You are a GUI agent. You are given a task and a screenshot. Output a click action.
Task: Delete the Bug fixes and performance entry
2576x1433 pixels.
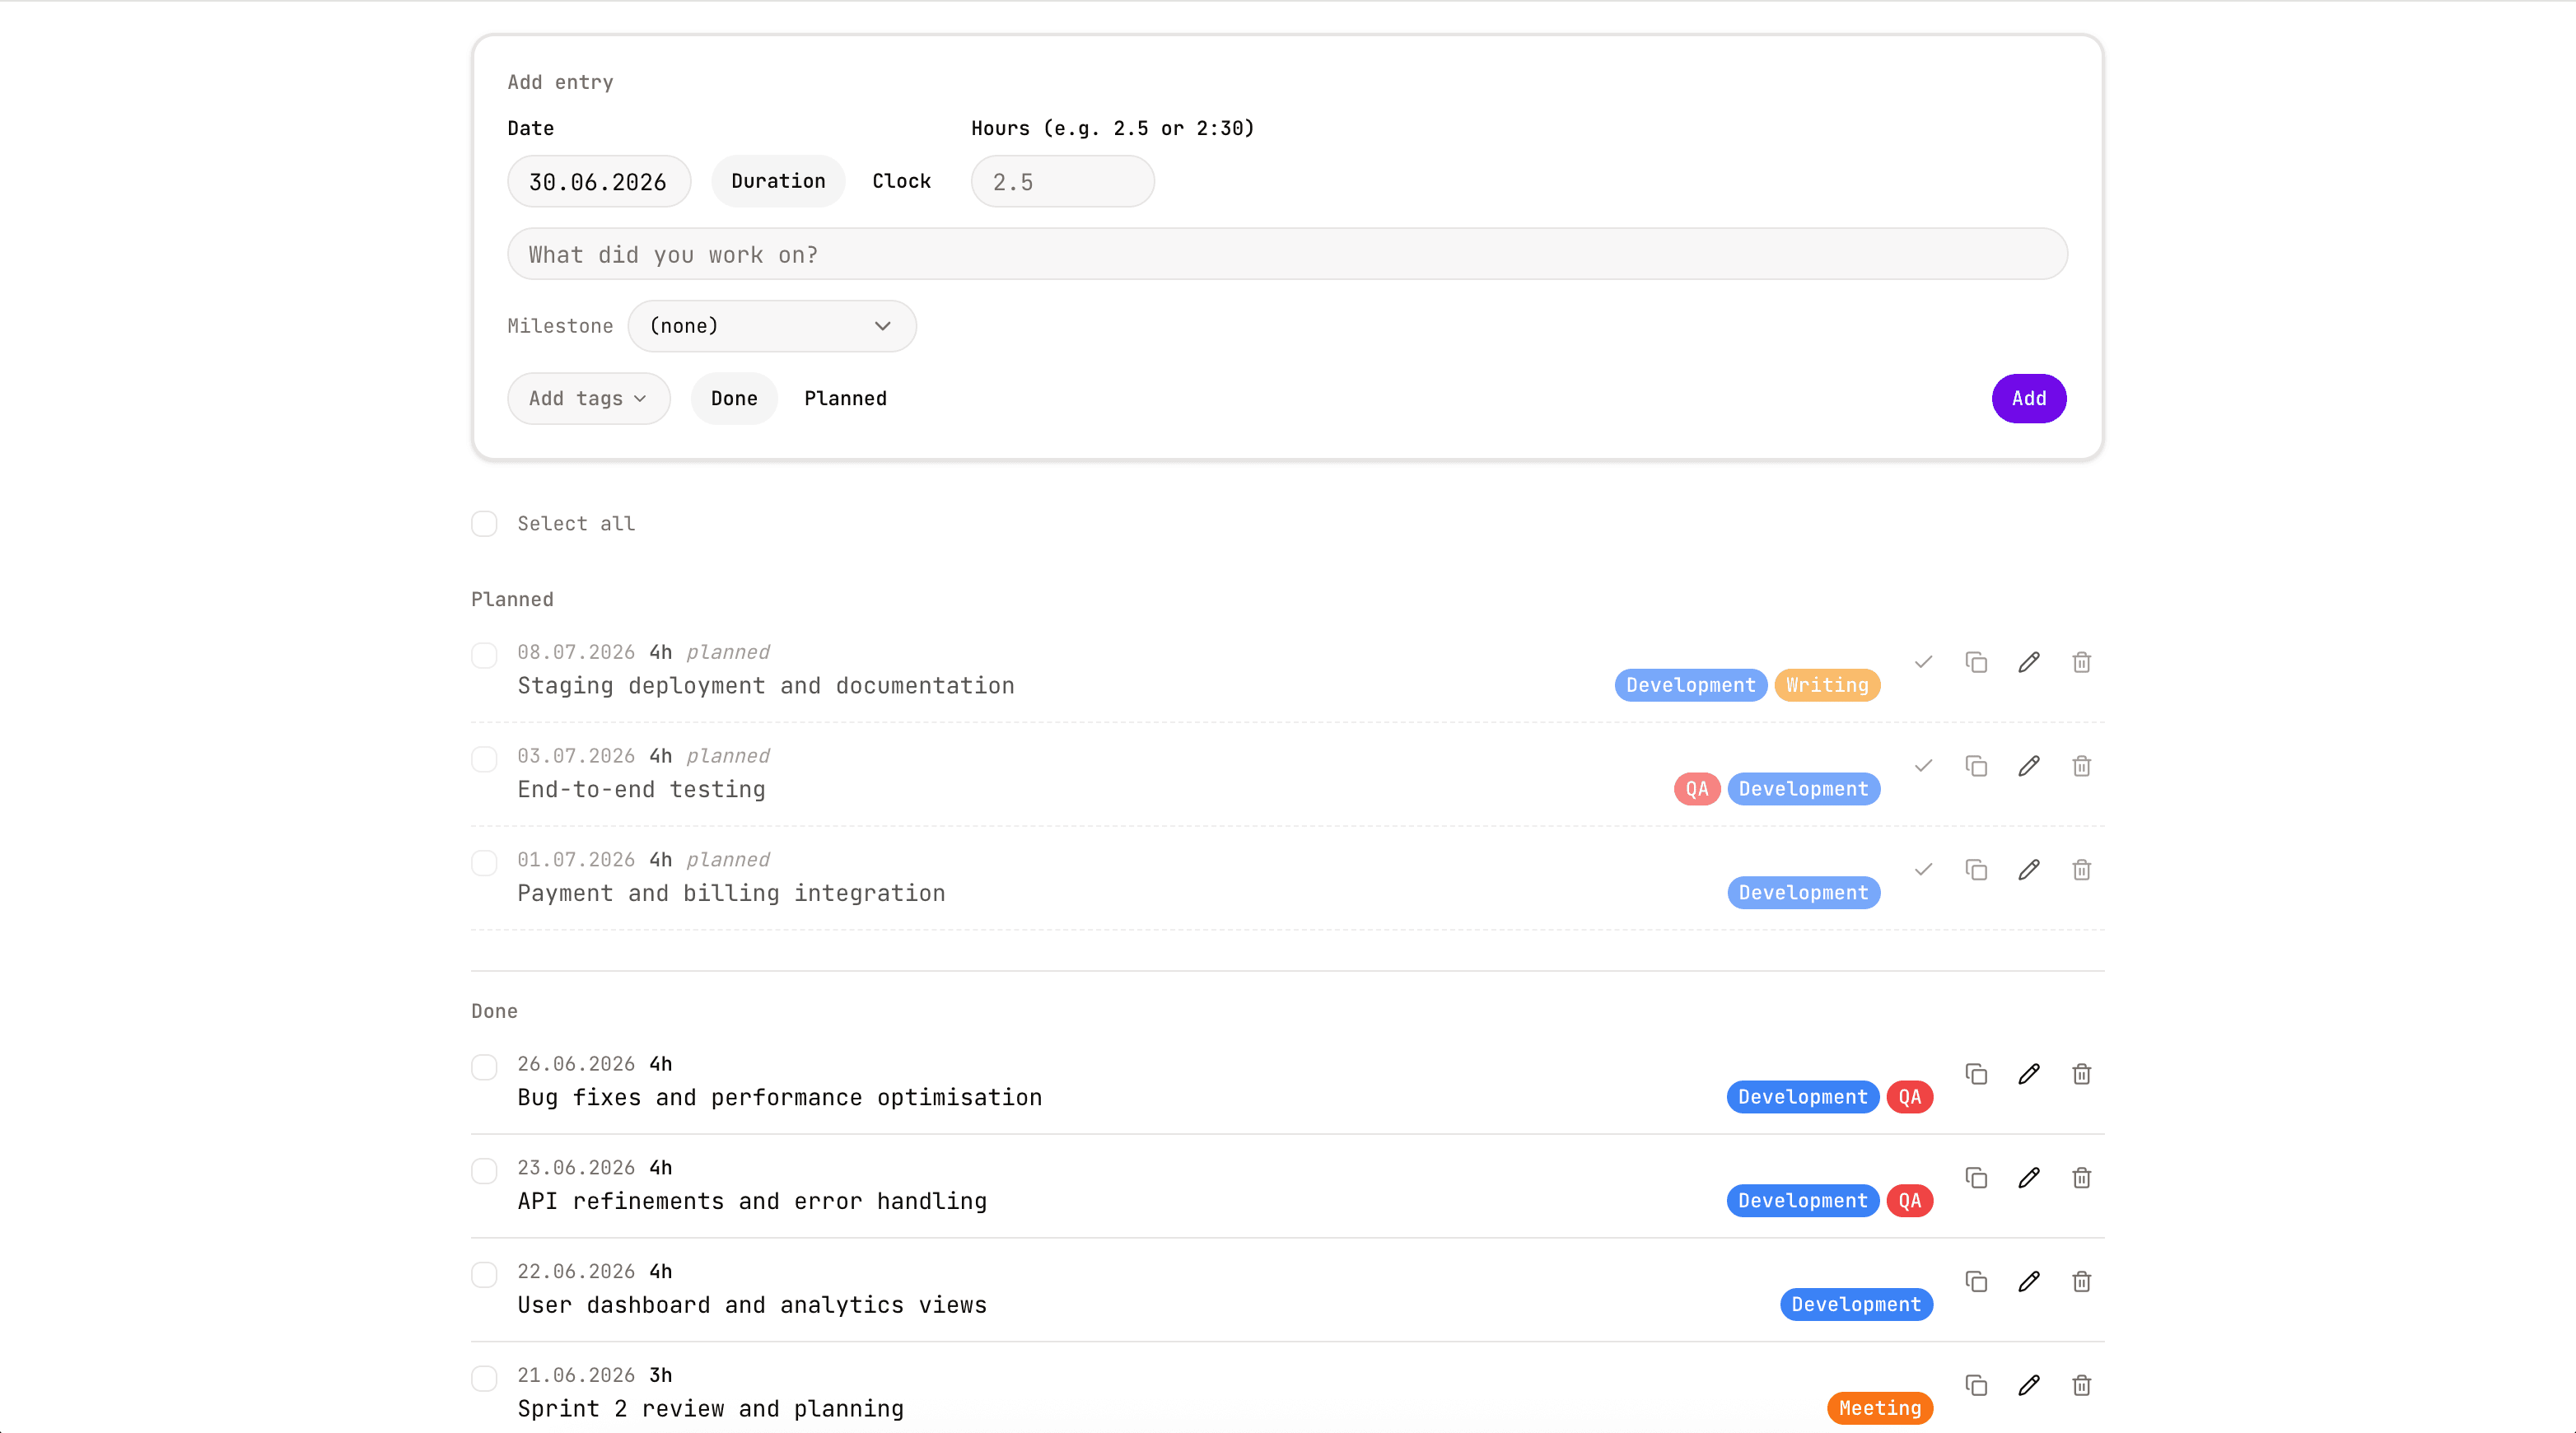pyautogui.click(x=2082, y=1074)
